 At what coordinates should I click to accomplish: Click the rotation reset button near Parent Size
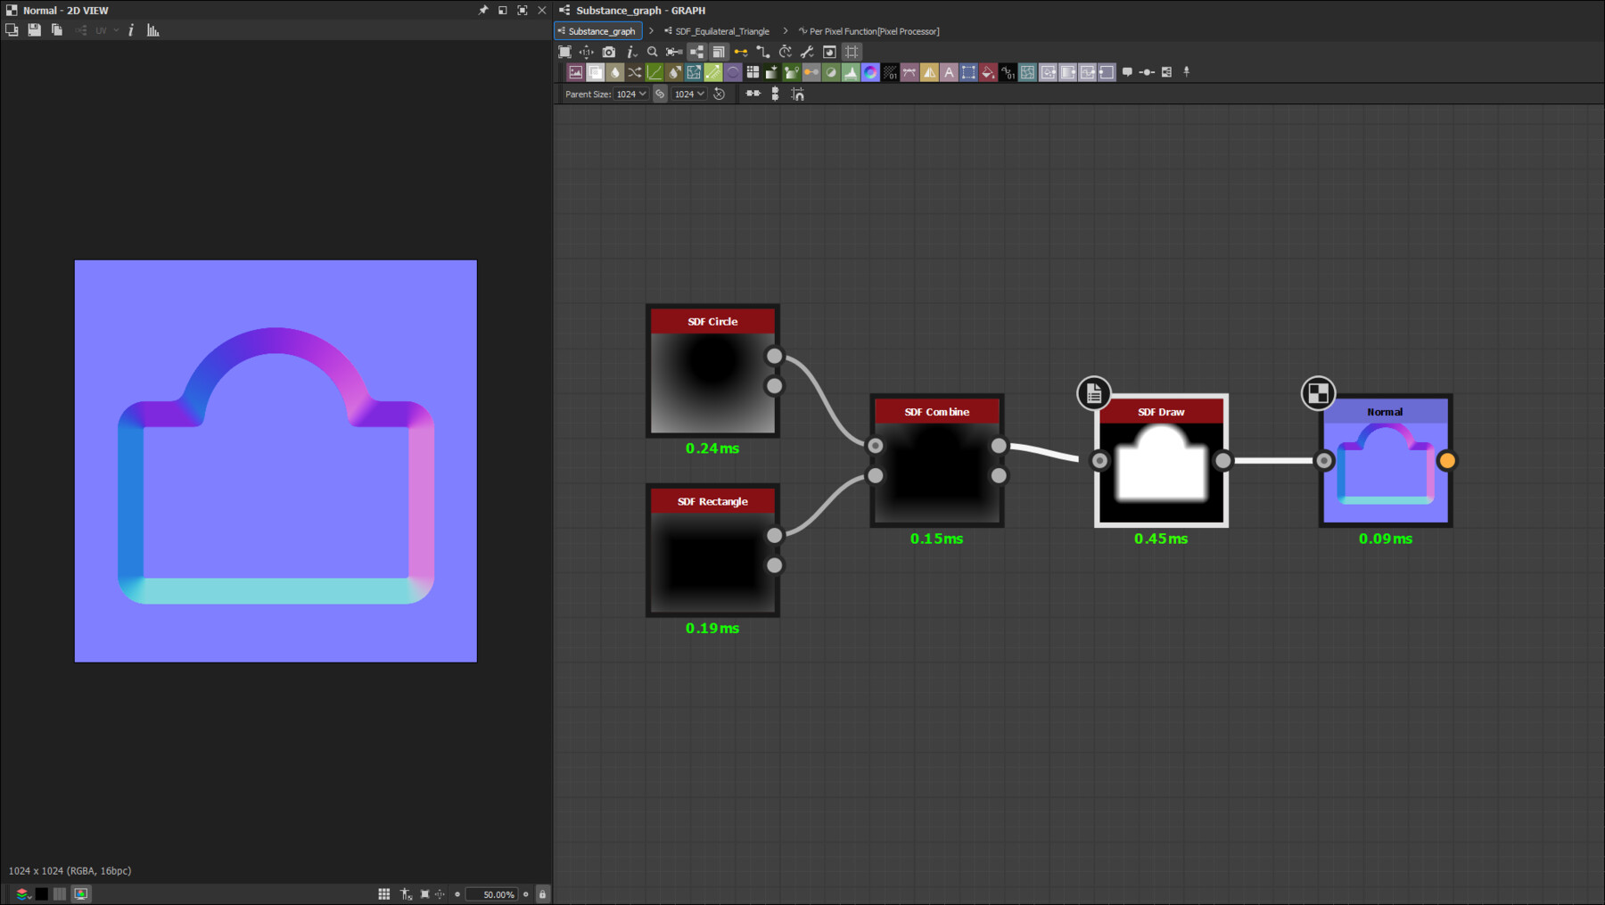coord(719,94)
